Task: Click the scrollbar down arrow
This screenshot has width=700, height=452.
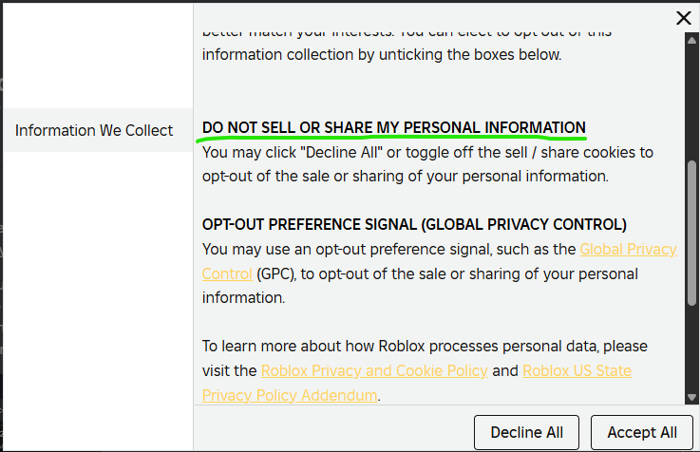Action: tap(691, 397)
